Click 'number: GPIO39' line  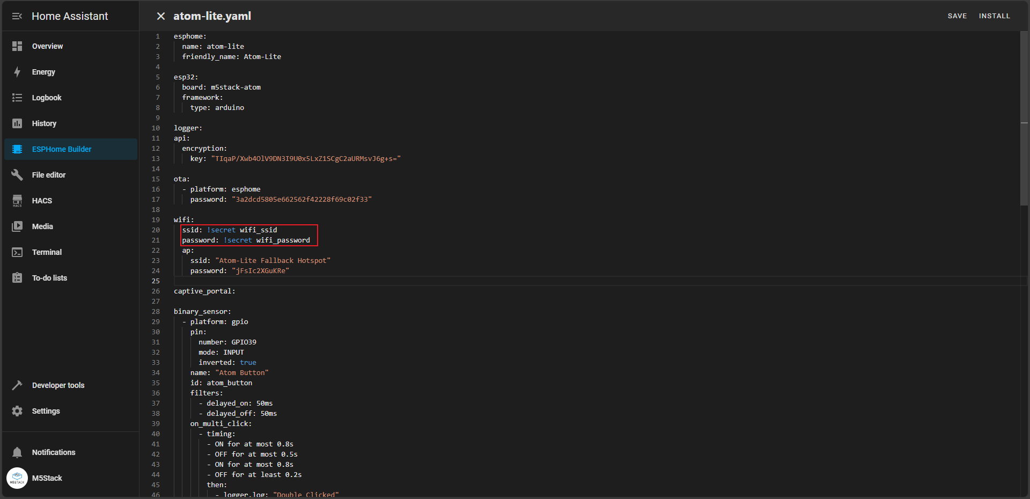pyautogui.click(x=227, y=342)
